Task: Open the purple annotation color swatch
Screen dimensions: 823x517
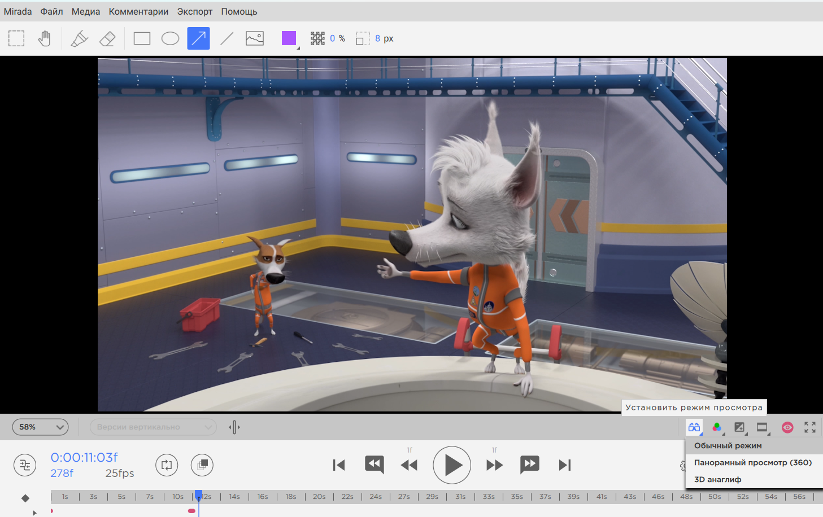Action: pyautogui.click(x=289, y=38)
